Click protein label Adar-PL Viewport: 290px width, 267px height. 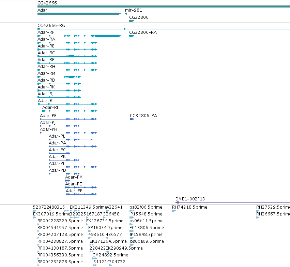pyautogui.click(x=57, y=136)
